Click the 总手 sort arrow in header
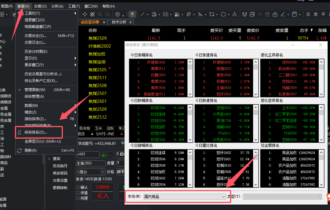330x210 pixels. point(312,30)
